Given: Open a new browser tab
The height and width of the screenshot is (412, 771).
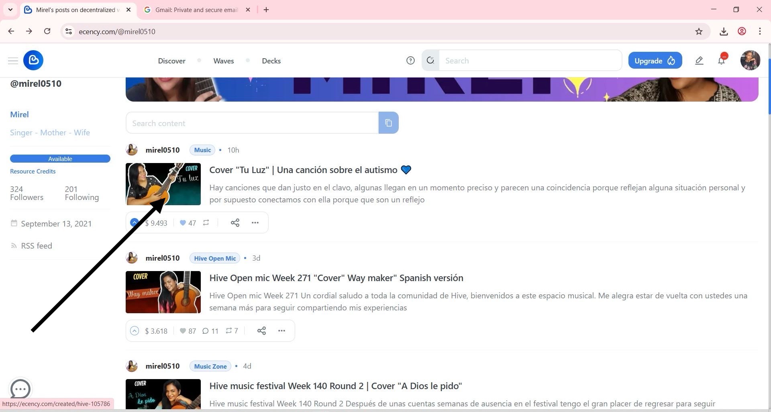Looking at the screenshot, I should point(266,10).
